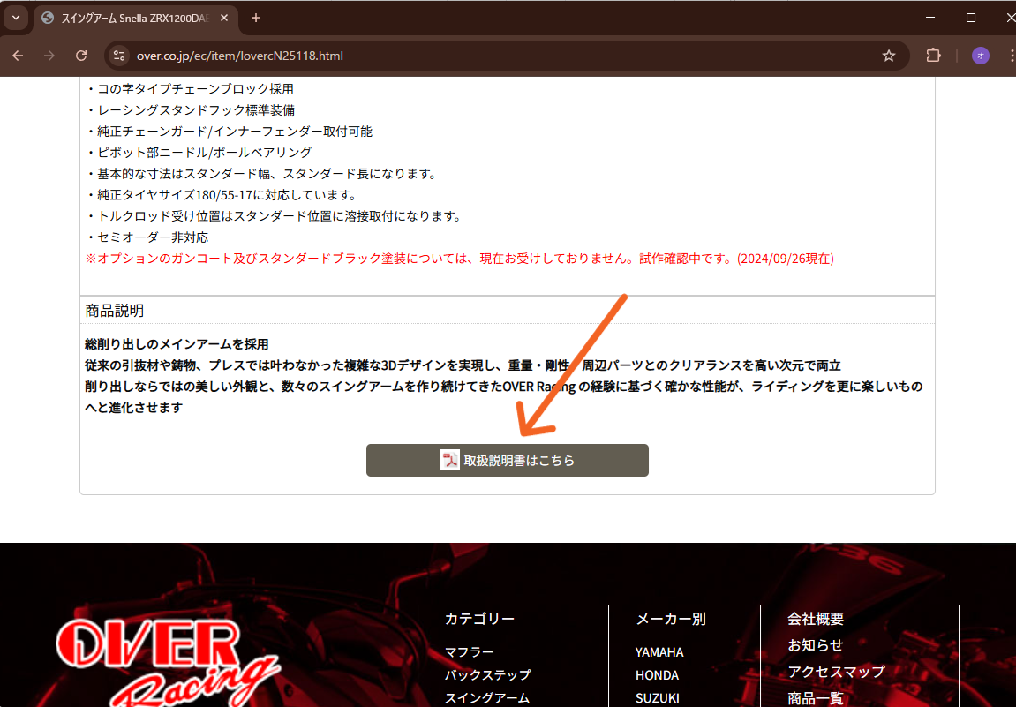Maximize the browser window
The image size is (1016, 707).
(x=971, y=18)
